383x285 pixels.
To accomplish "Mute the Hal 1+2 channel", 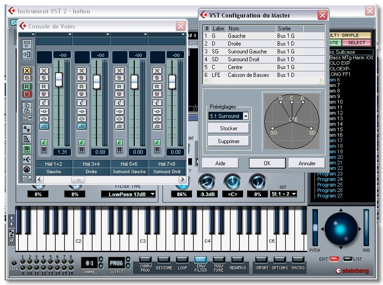I will [x=44, y=70].
